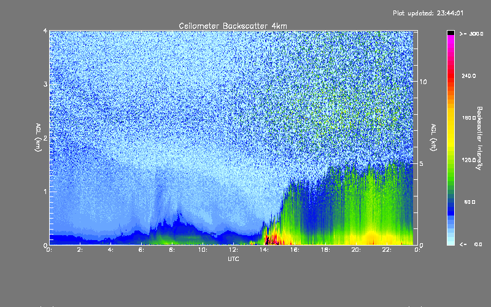491x307 pixels.
Task: Click the dark blue aerosol peak near 8:30 UTC
Action: coord(179,218)
